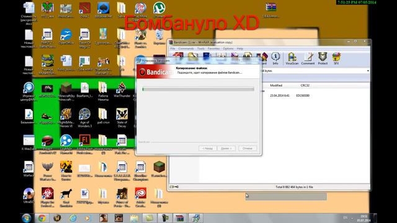
Task: Expand the WinRAR address path dropdown
Action: pos(368,71)
